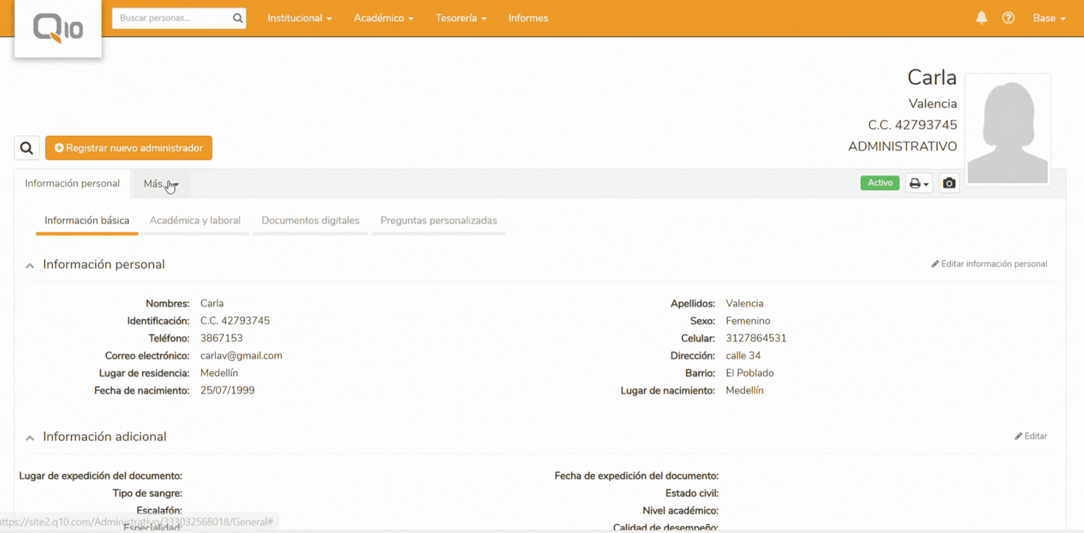Image resolution: width=1084 pixels, height=533 pixels.
Task: Click the Buscar personas search field
Action: pyautogui.click(x=172, y=18)
